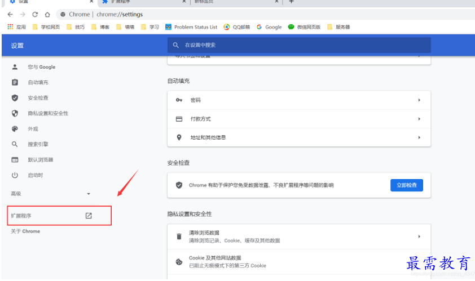
Task: Expand the 付款方式 row arrow
Action: click(419, 119)
